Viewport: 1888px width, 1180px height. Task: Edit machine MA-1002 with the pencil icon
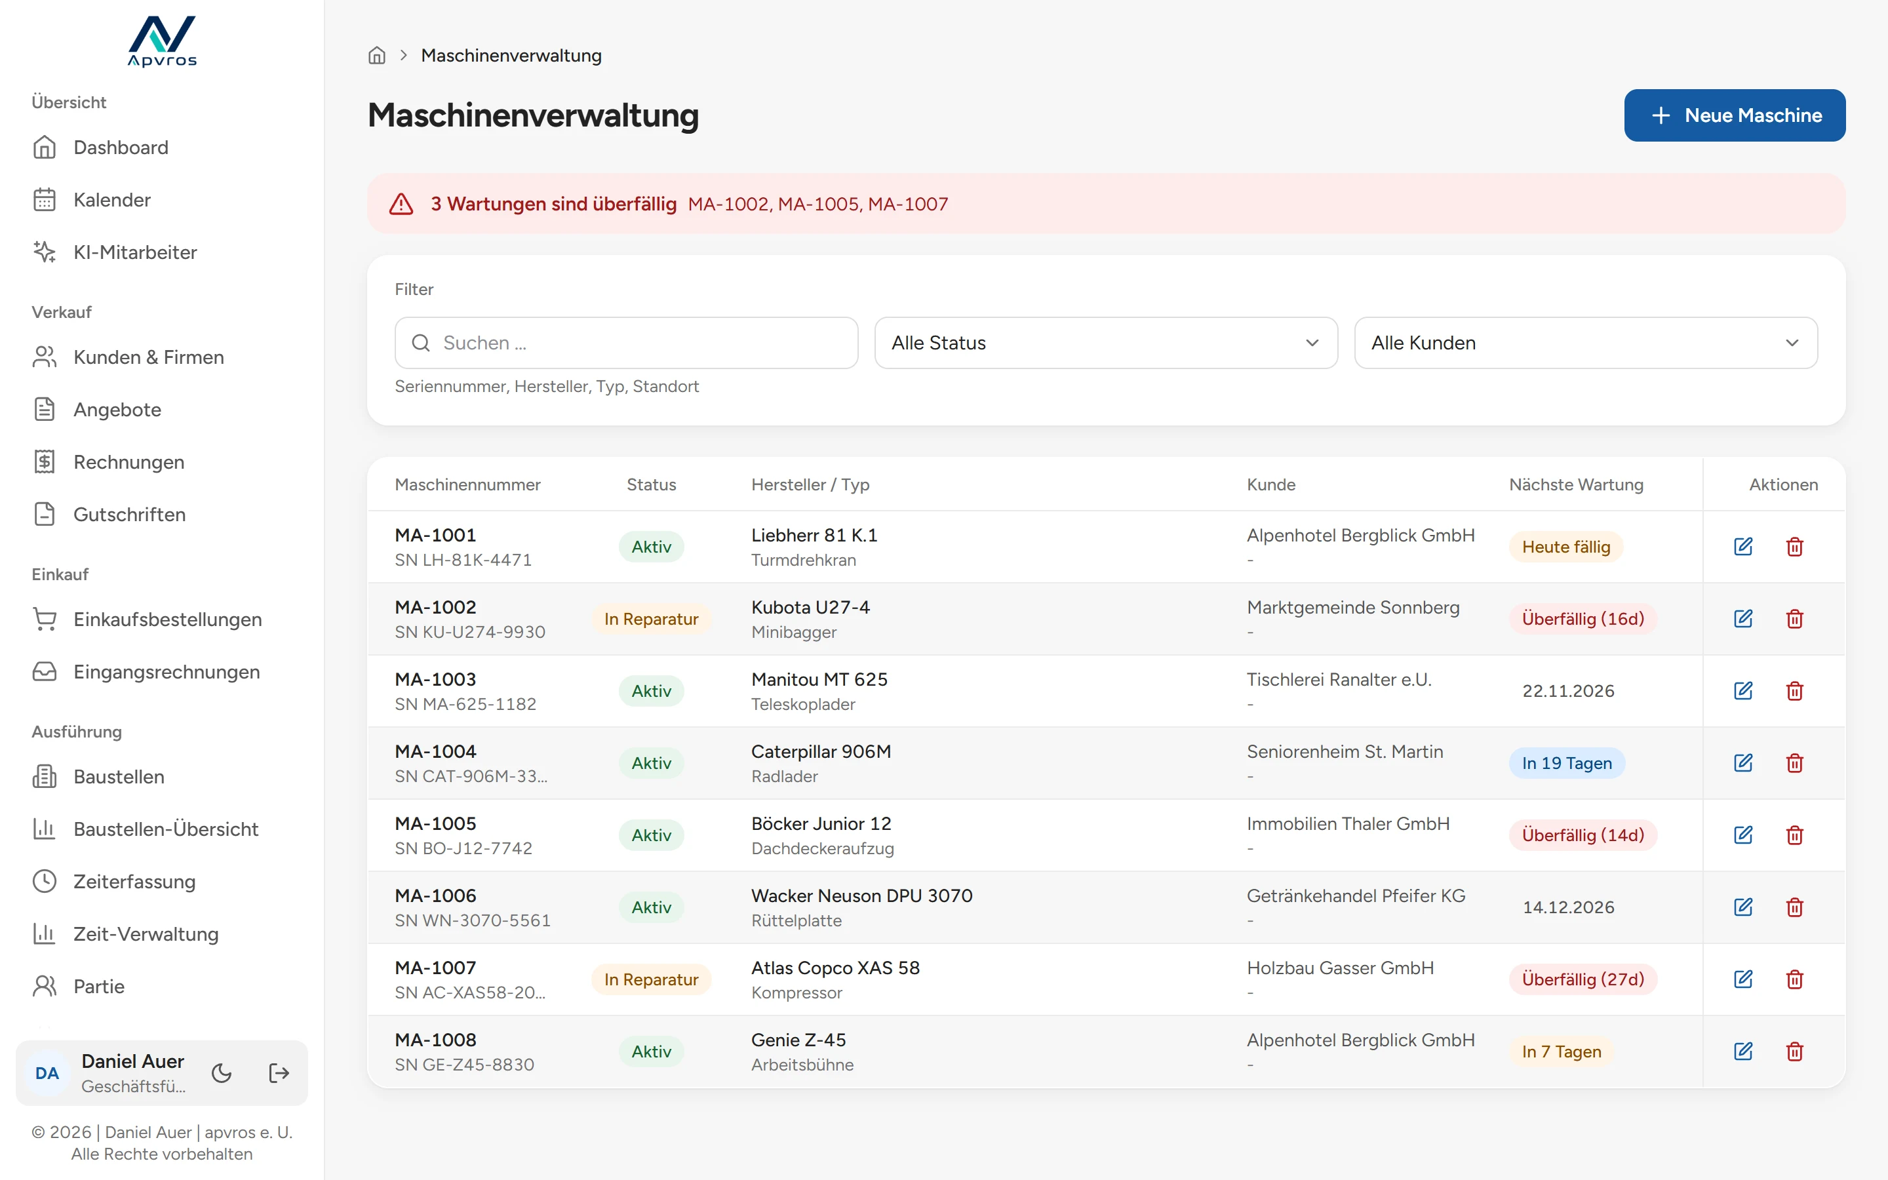coord(1743,619)
